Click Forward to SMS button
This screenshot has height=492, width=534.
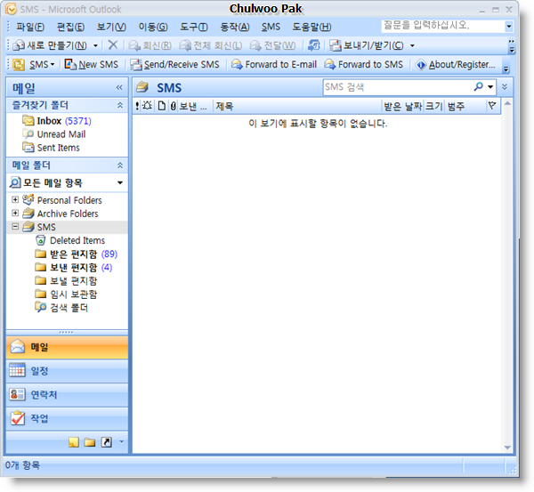coord(363,64)
